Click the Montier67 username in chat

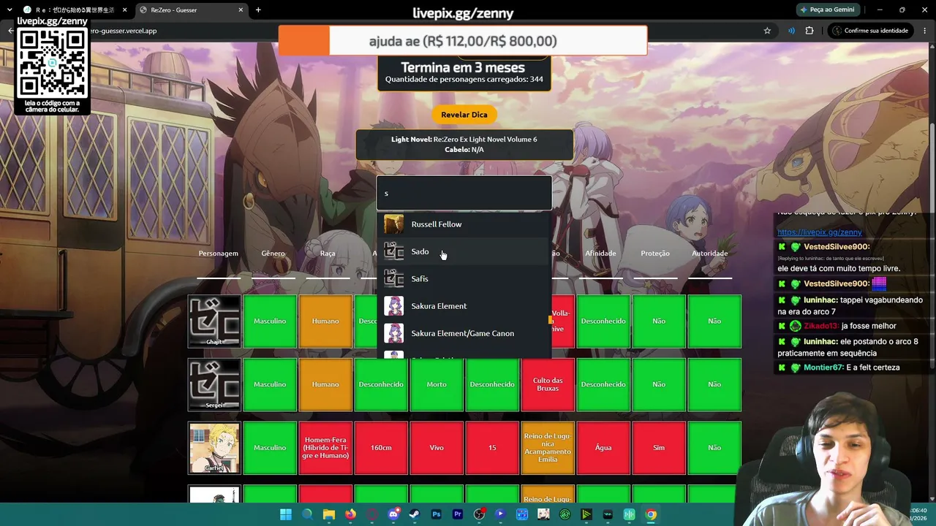pyautogui.click(x=824, y=367)
